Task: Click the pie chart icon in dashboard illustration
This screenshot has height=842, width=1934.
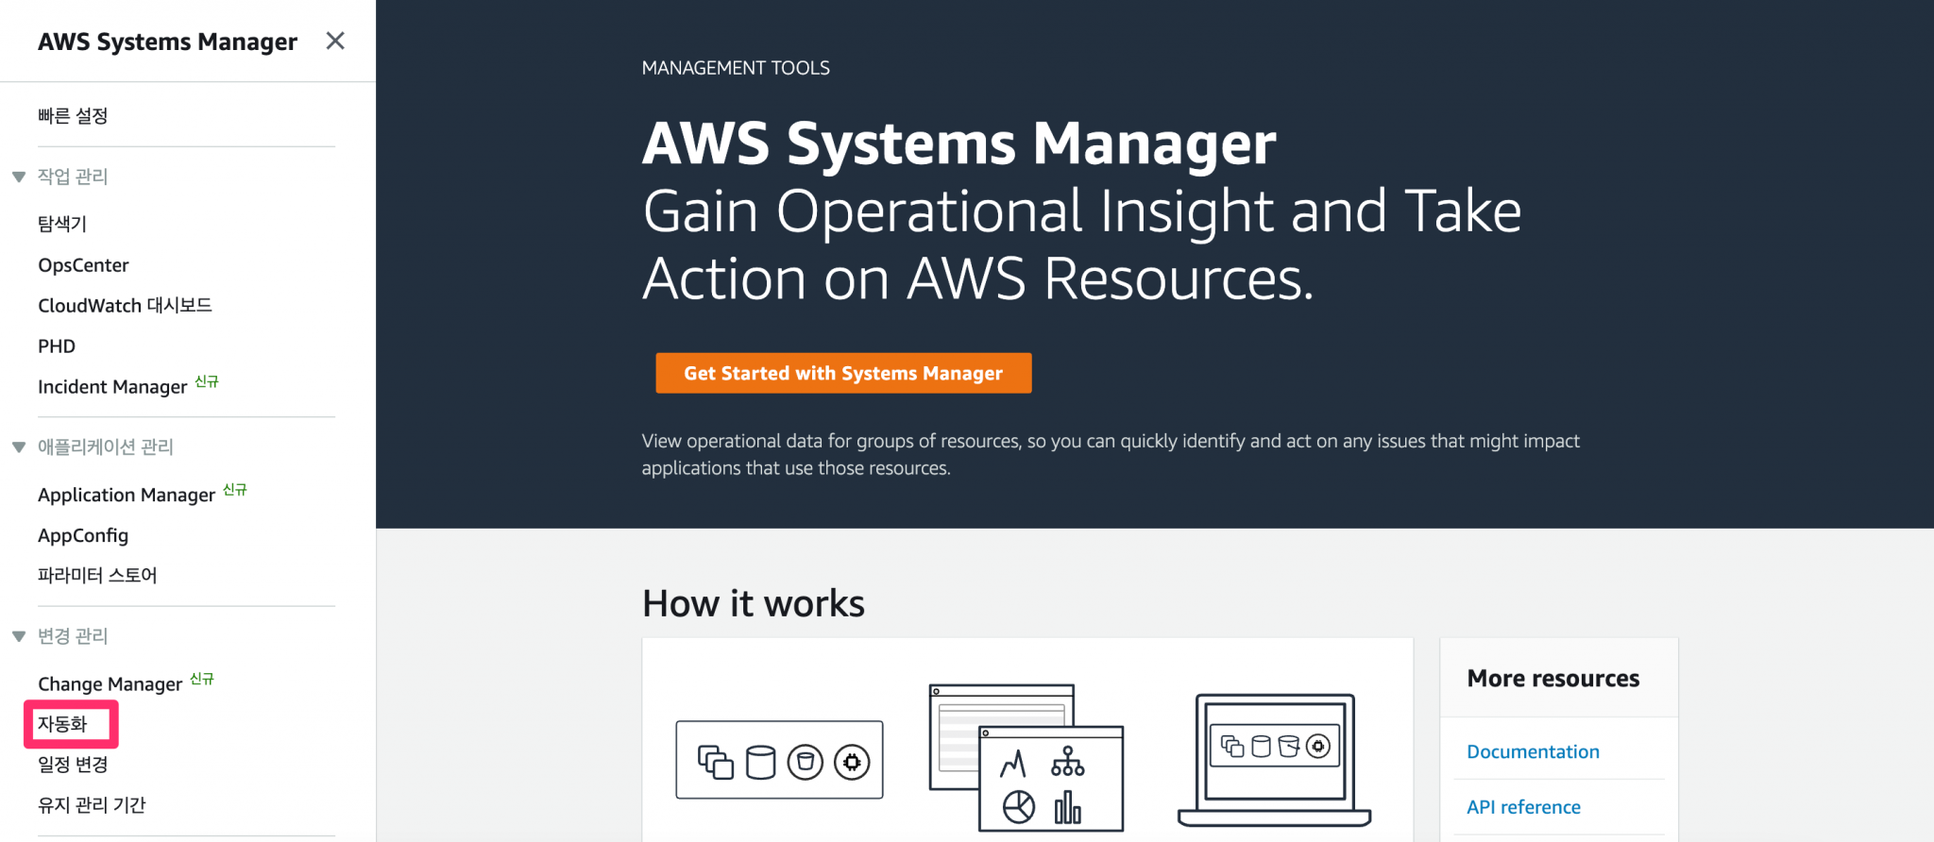Action: point(1019,807)
